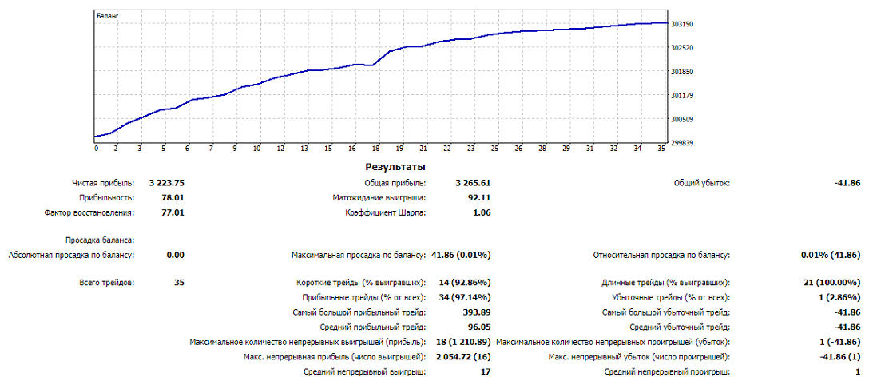
Task: Select the 303190 value on balance axis
Action: pyautogui.click(x=683, y=24)
